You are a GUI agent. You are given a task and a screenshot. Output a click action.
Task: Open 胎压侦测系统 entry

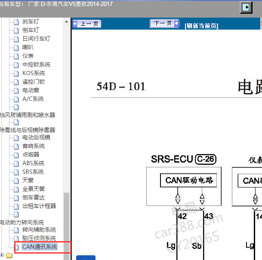[x=39, y=238]
